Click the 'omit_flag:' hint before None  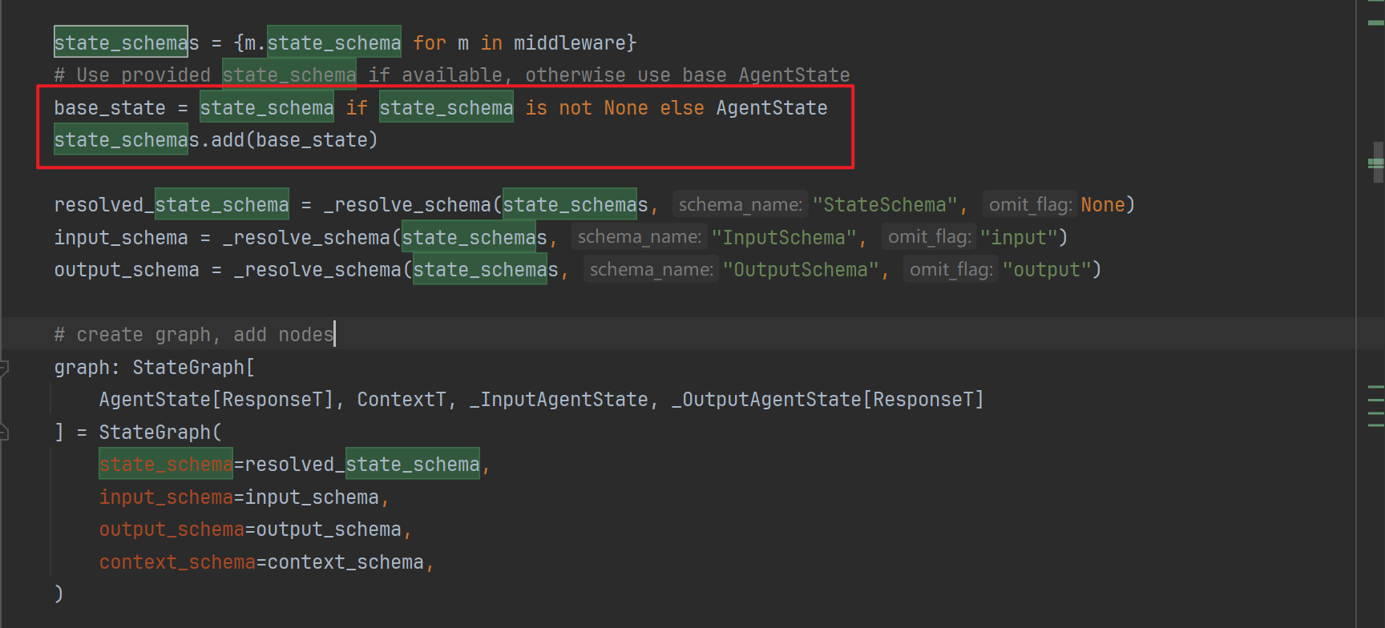click(1030, 205)
